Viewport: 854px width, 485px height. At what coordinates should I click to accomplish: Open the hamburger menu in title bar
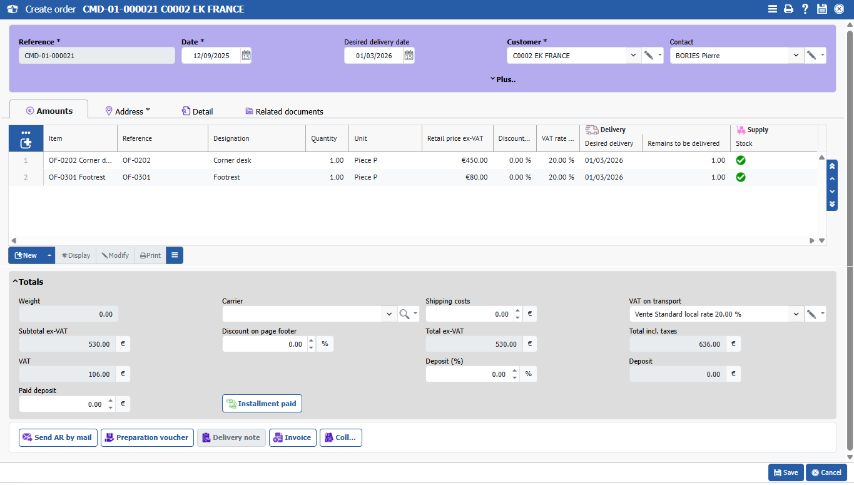[773, 9]
